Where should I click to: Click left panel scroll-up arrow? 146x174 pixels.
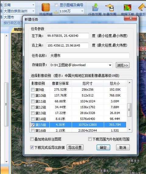[6, 36]
